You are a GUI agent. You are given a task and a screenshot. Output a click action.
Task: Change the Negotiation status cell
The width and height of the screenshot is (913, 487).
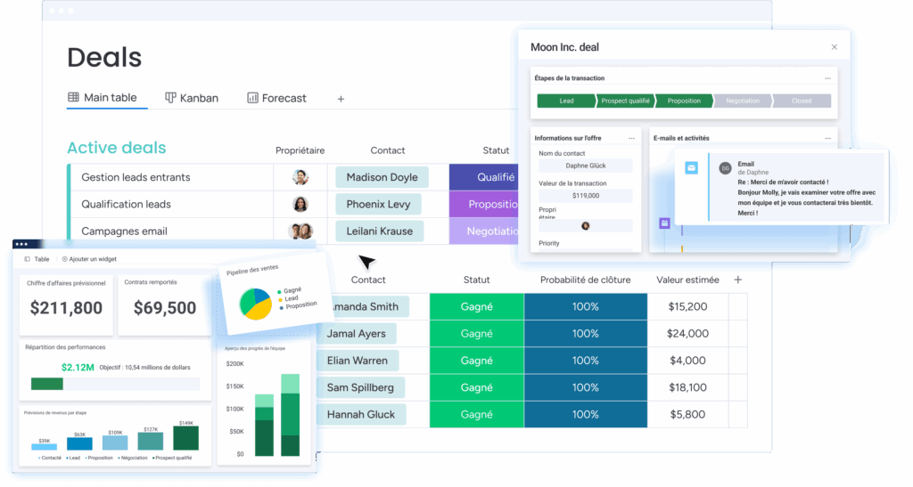pos(484,231)
